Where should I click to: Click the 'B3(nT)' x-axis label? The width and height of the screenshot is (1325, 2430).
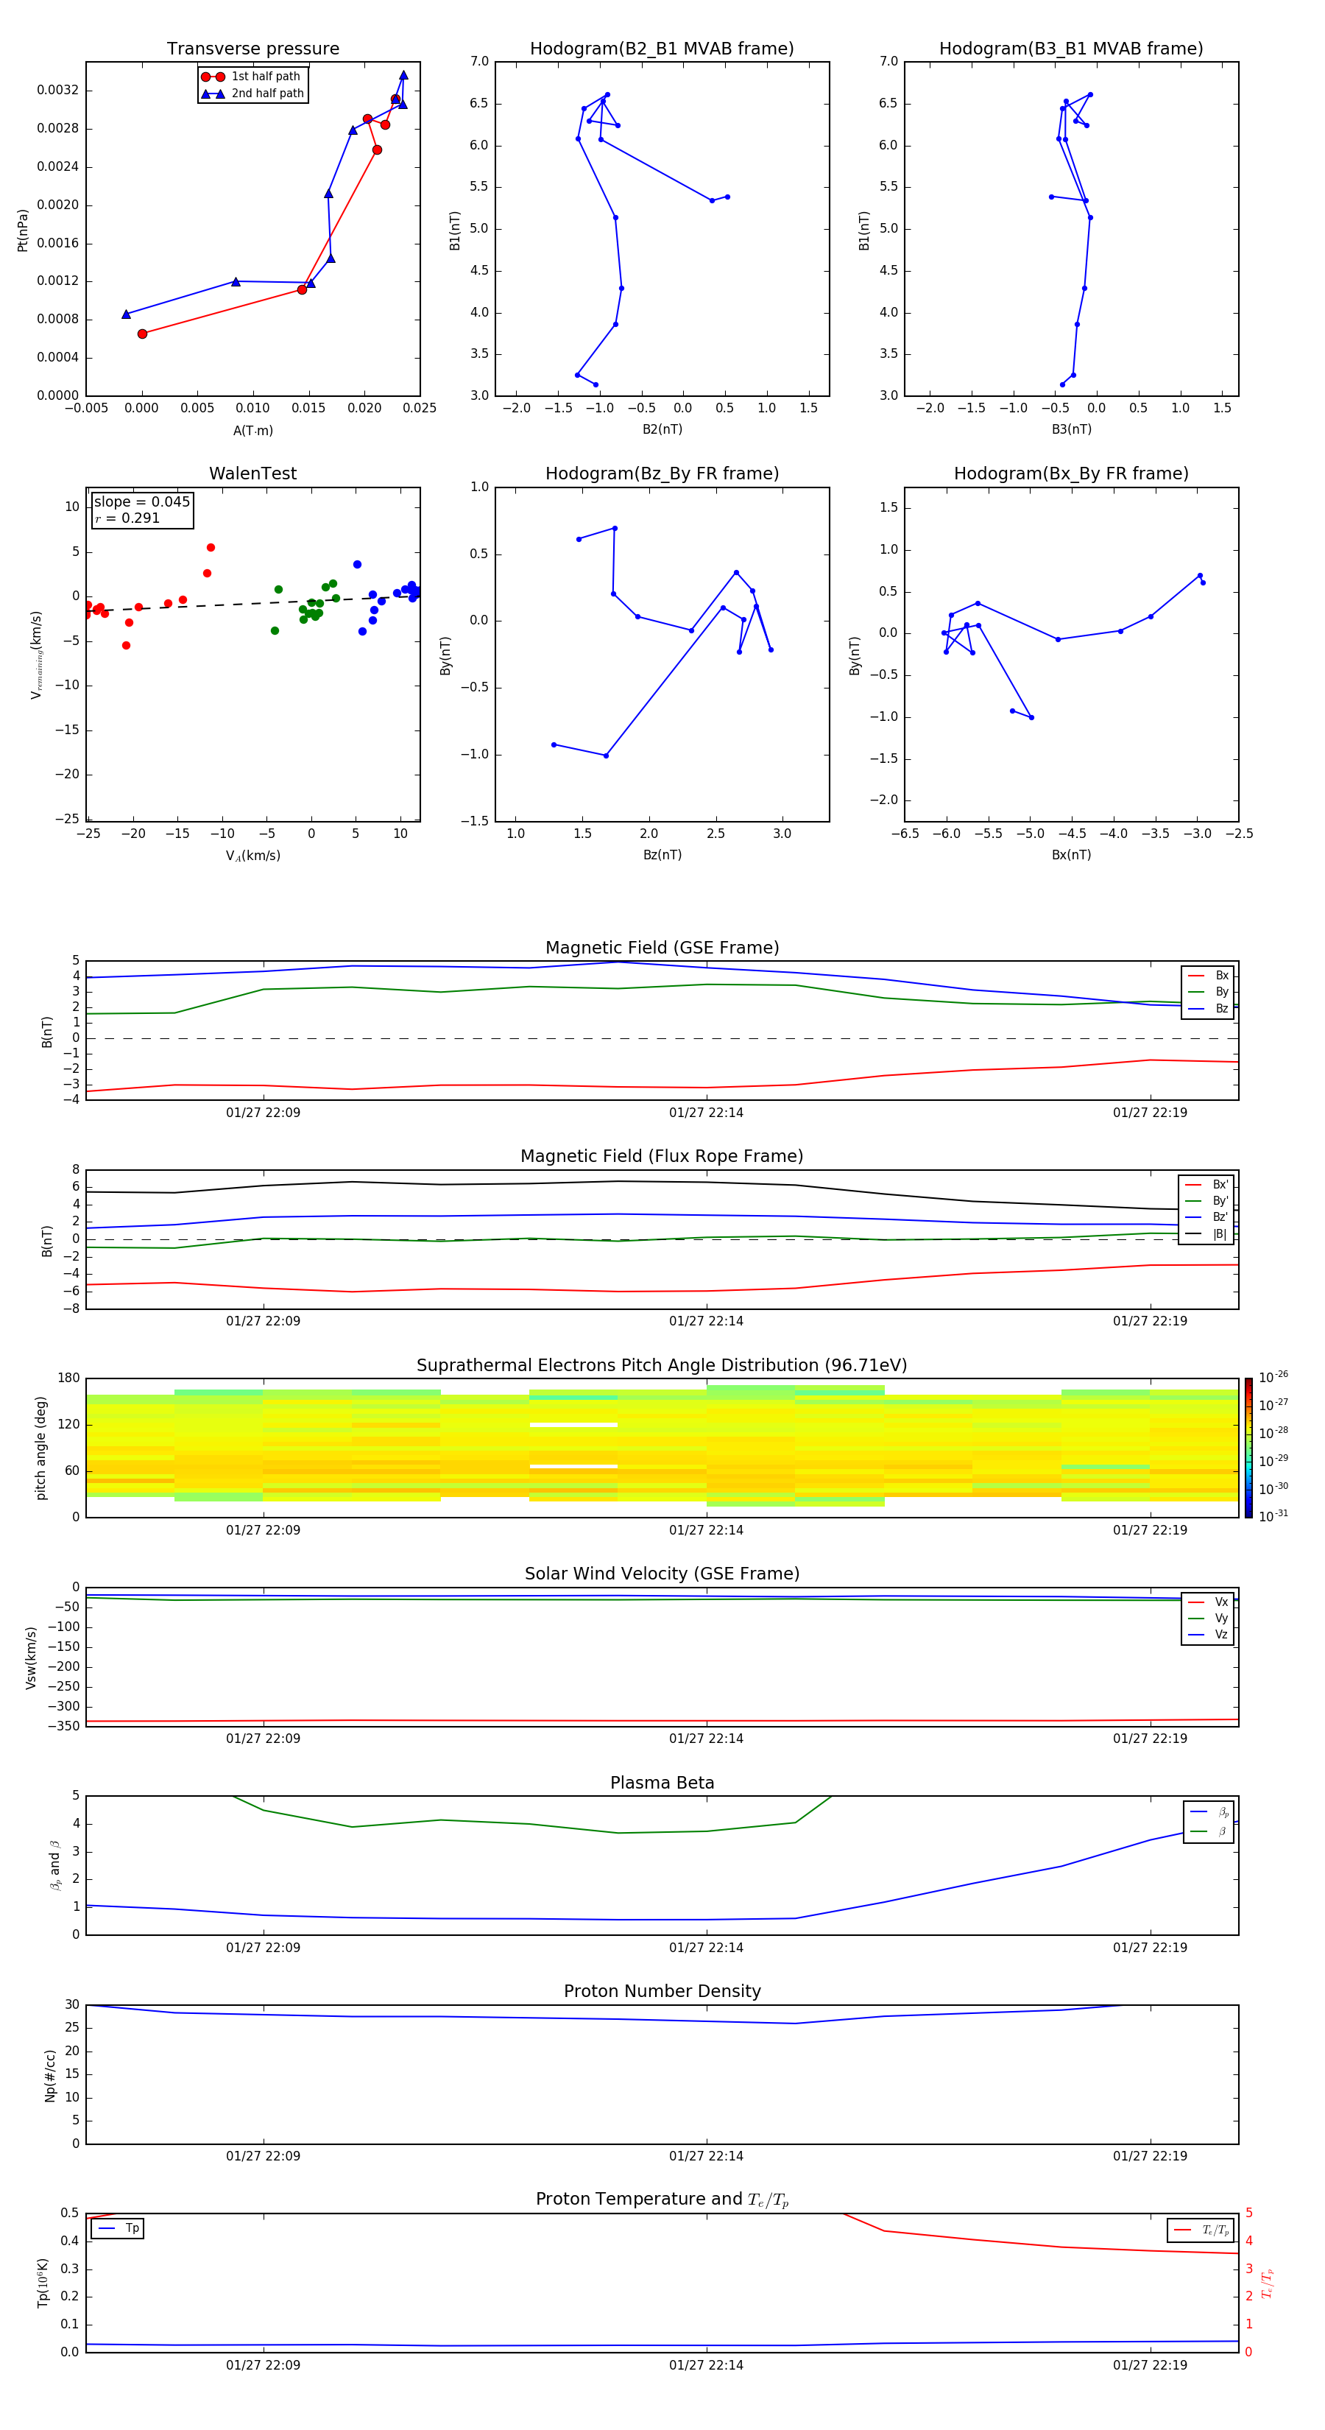point(1071,429)
